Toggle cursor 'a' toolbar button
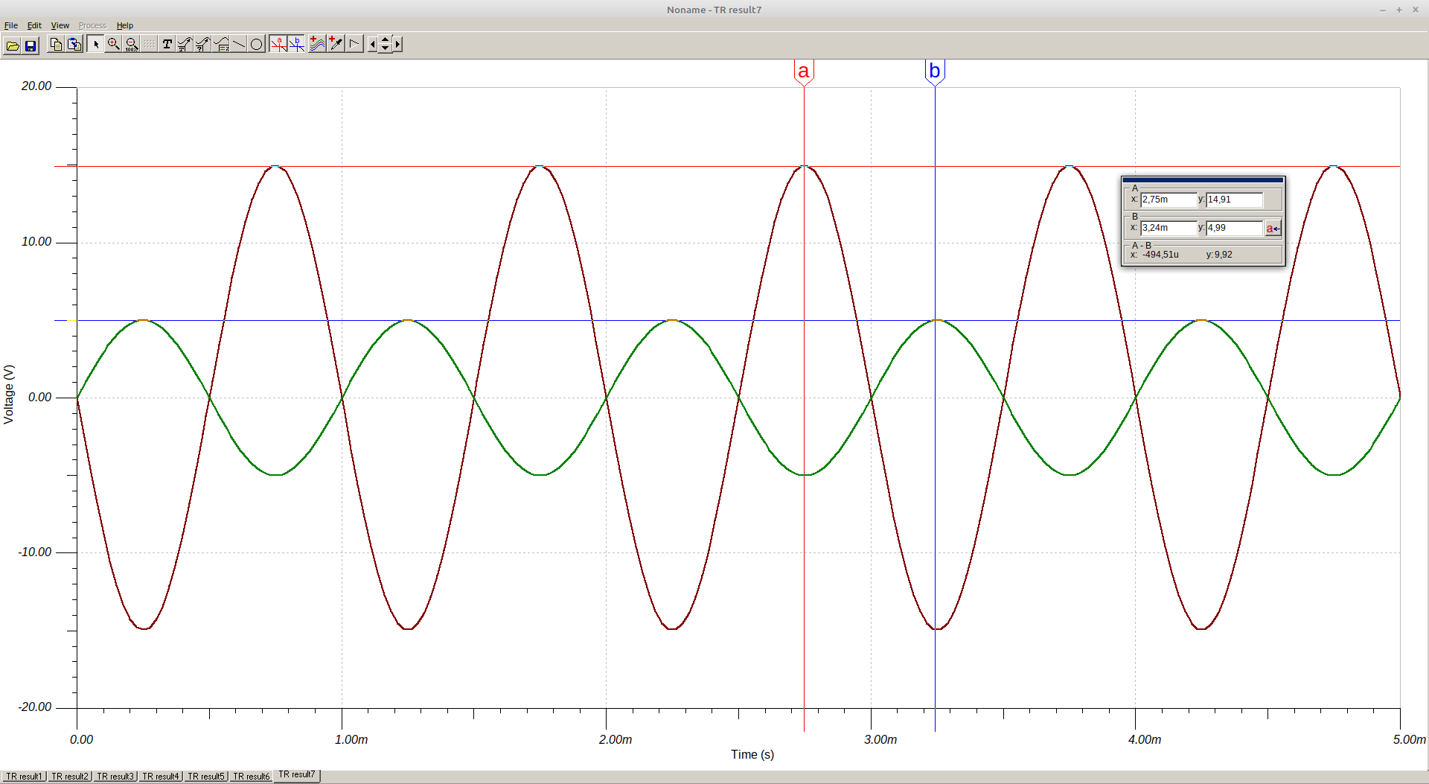The width and height of the screenshot is (1429, 784). click(278, 45)
